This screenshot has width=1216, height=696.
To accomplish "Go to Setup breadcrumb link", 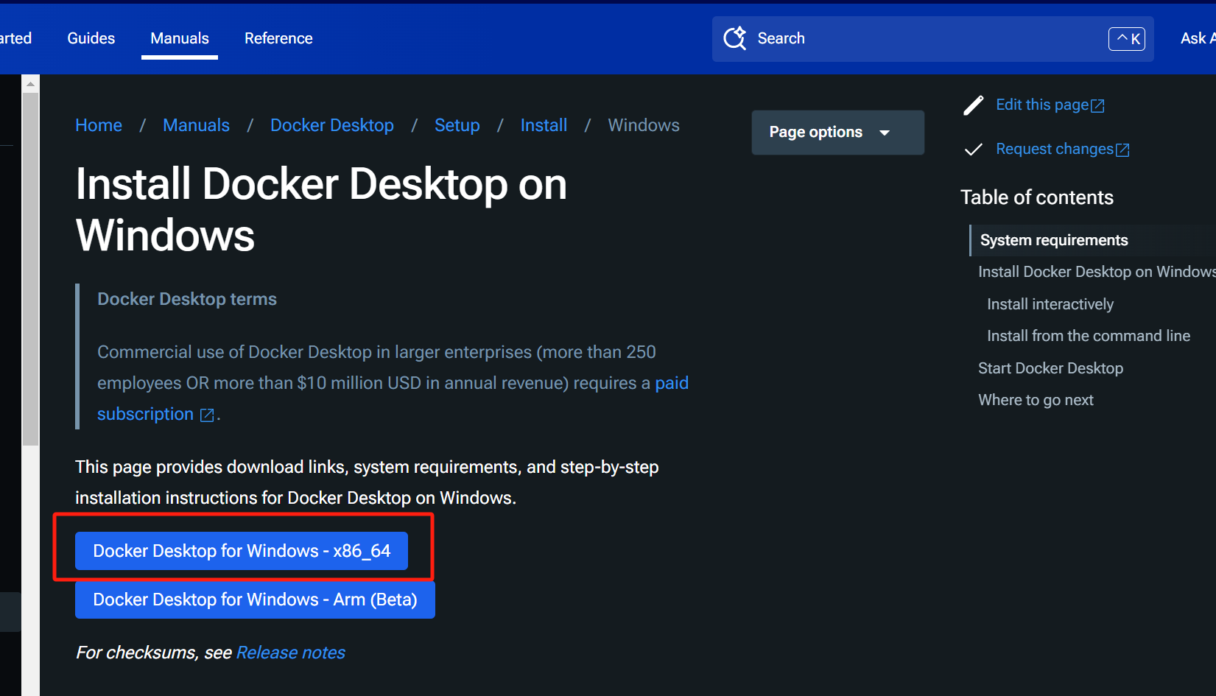I will pyautogui.click(x=457, y=125).
